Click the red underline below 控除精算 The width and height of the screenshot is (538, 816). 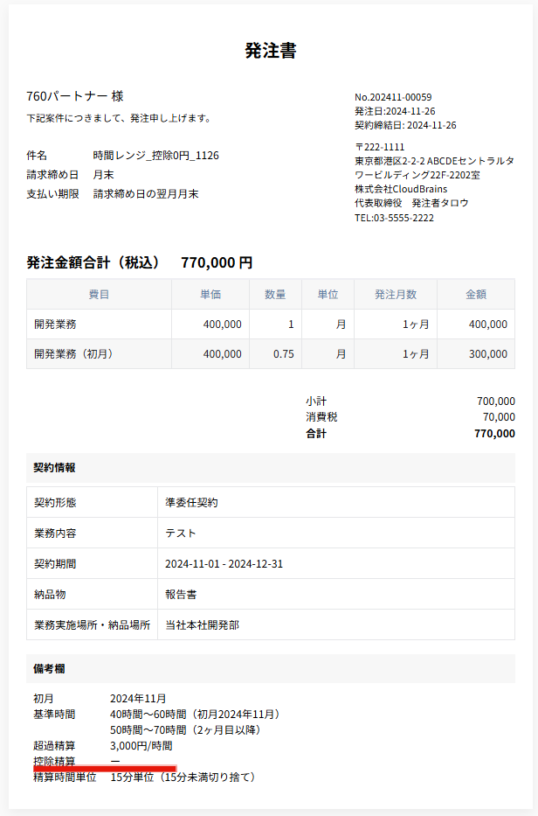click(105, 769)
